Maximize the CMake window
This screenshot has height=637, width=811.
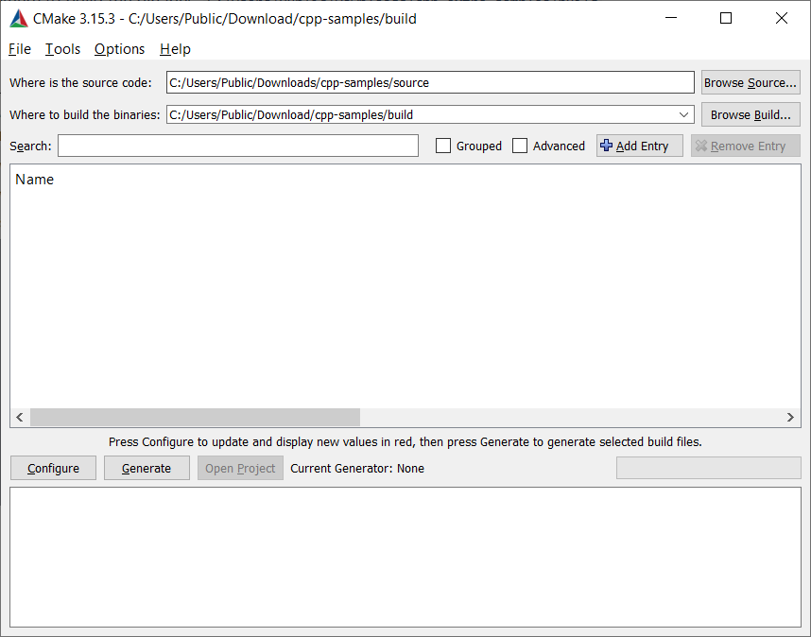point(726,18)
